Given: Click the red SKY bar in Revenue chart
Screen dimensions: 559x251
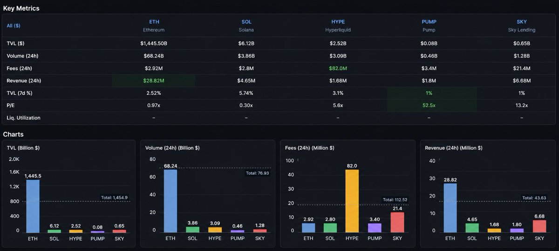Looking at the screenshot, I should pos(539,226).
